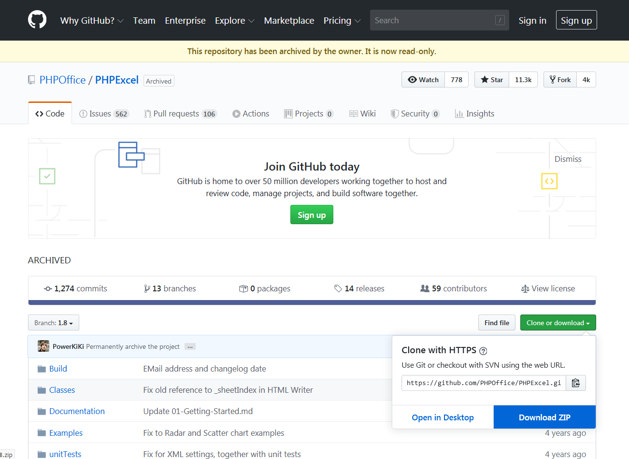This screenshot has height=459, width=629.
Task: View the 11.3k stargazers count
Action: (x=523, y=80)
